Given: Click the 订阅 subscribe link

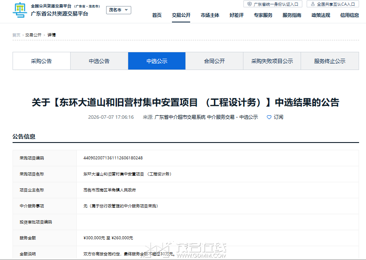Looking at the screenshot, I should pyautogui.click(x=279, y=117).
